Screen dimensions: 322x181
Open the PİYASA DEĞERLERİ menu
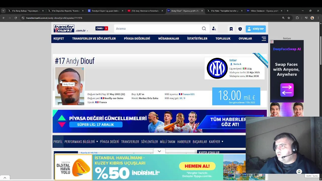tap(137, 38)
